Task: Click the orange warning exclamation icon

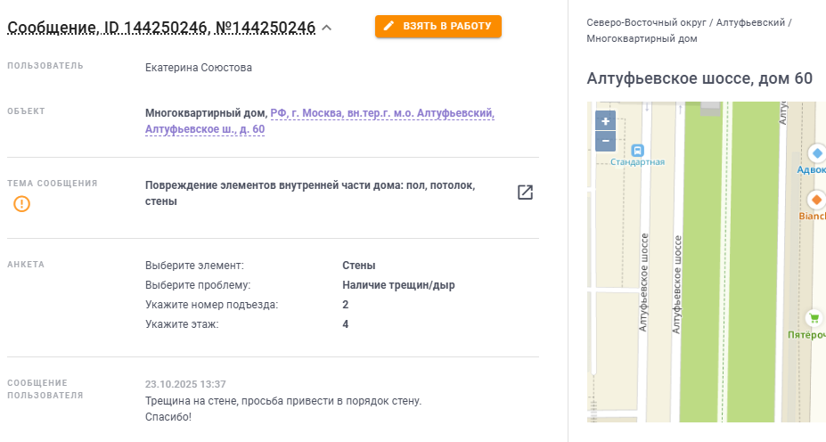Action: 22,204
